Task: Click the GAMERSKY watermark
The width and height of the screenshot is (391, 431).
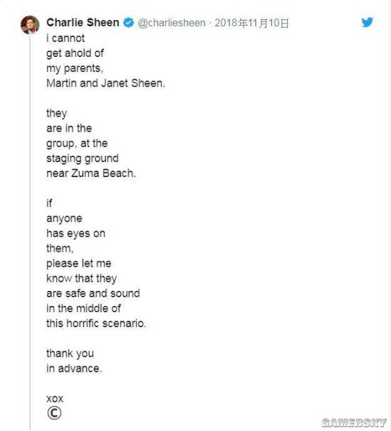Action: click(x=354, y=422)
